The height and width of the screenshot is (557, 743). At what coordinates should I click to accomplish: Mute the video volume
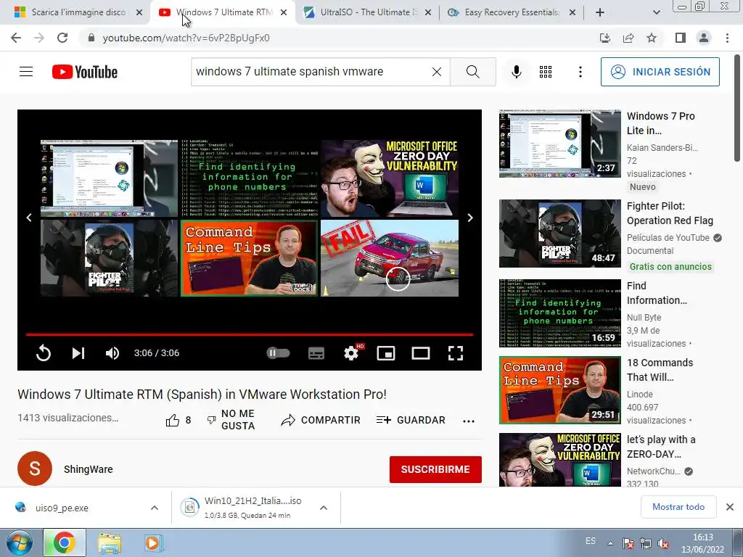pyautogui.click(x=112, y=353)
